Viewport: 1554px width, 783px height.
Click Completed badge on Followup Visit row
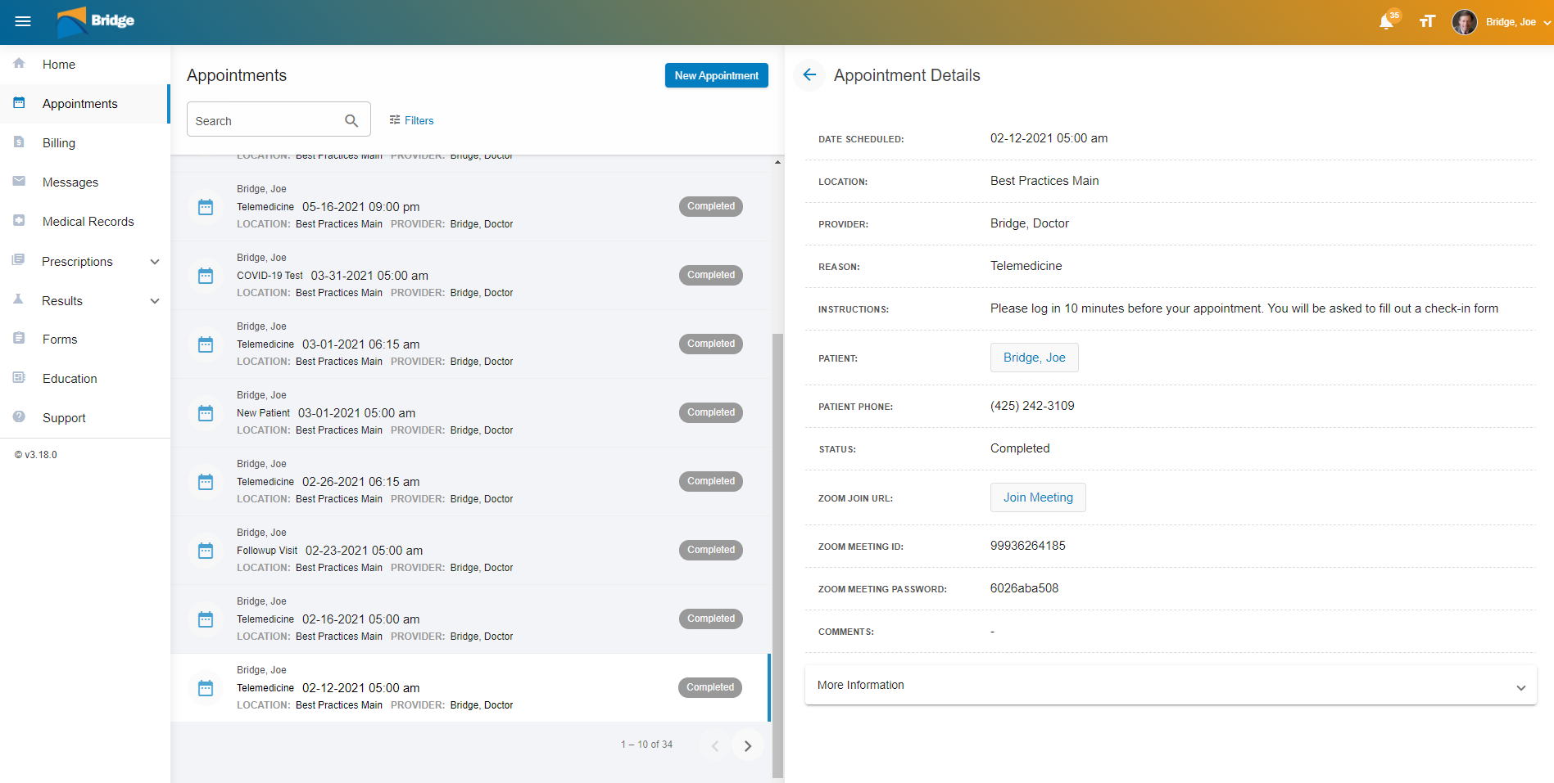point(711,550)
